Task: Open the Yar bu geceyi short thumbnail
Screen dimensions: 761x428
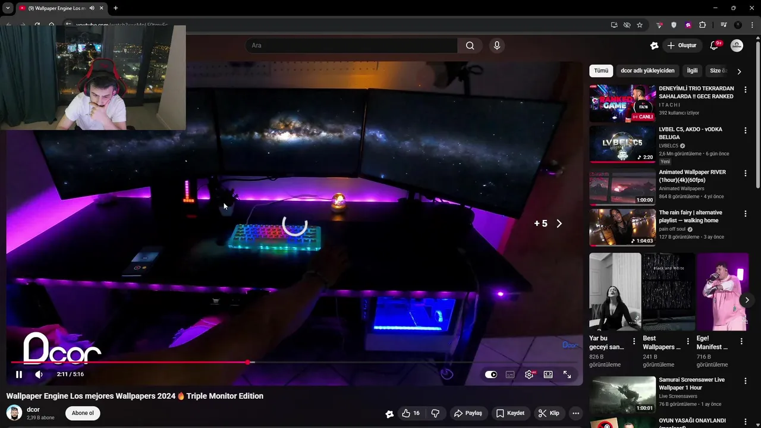Action: [x=615, y=292]
